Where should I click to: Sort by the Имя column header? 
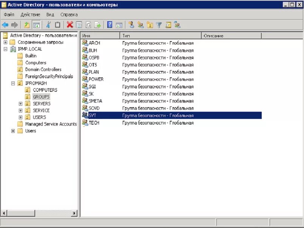pyautogui.click(x=100, y=36)
